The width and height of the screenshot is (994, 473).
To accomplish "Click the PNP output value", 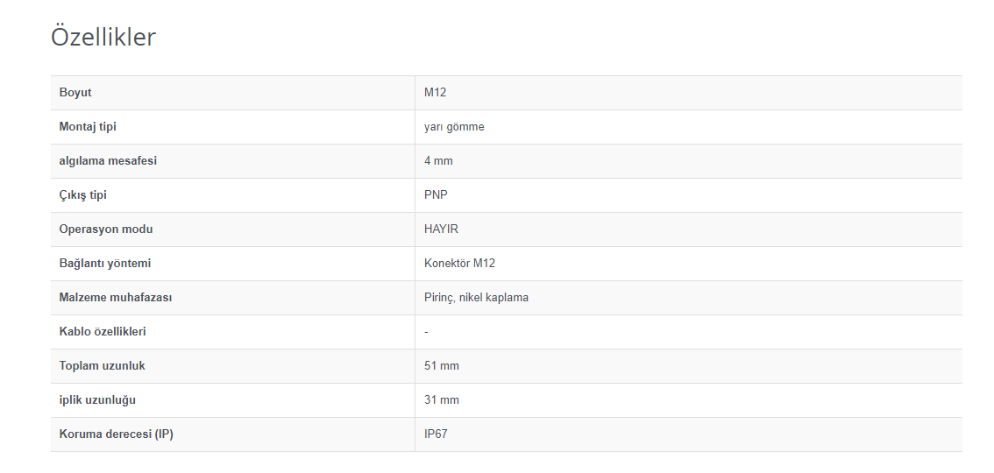I will point(436,195).
